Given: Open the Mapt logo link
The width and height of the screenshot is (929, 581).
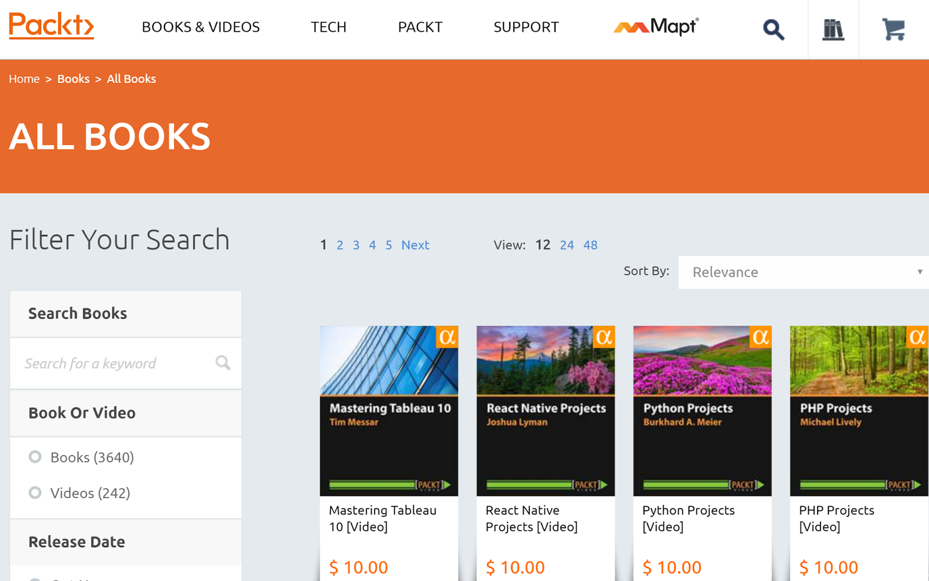Looking at the screenshot, I should click(x=656, y=27).
